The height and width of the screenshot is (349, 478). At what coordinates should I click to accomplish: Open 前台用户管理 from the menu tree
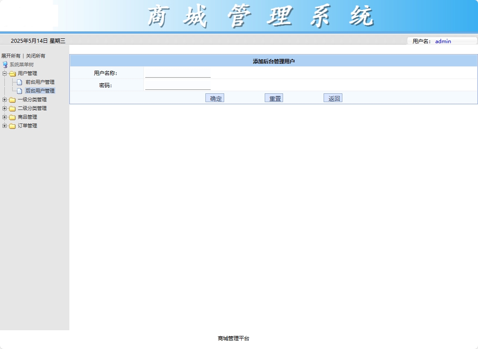coord(40,82)
